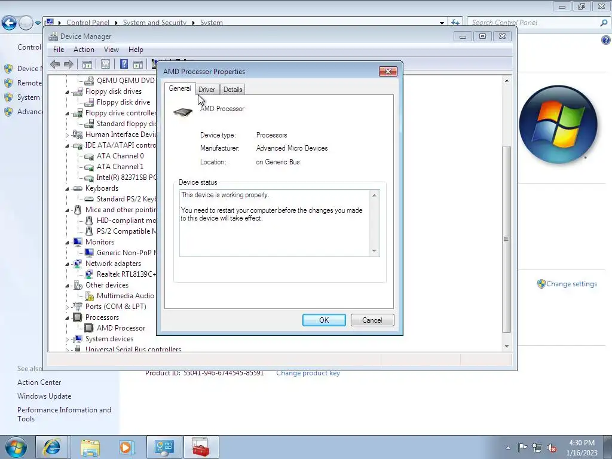Launch Windows Media Player from taskbar

(127, 447)
